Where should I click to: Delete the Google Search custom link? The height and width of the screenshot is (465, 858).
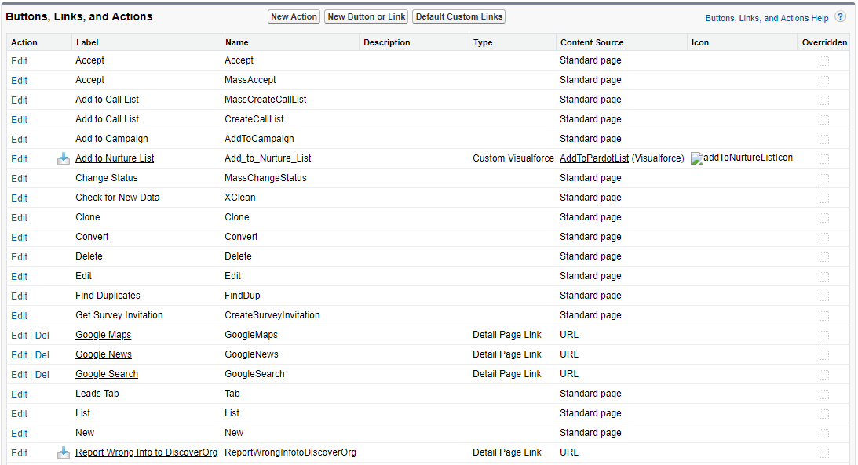(x=42, y=374)
